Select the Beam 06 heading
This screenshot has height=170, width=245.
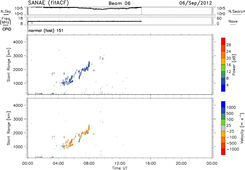tap(119, 3)
